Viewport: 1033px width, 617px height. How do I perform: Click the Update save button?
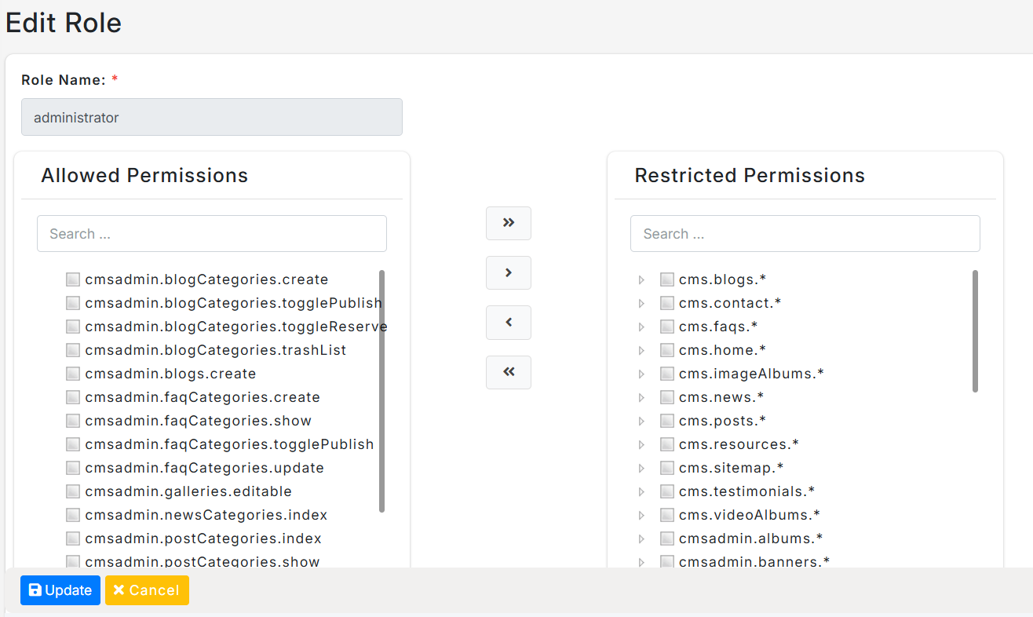pyautogui.click(x=60, y=590)
